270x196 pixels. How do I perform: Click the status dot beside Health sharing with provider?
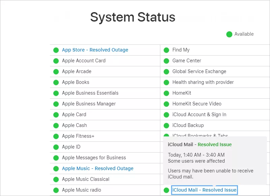166,83
